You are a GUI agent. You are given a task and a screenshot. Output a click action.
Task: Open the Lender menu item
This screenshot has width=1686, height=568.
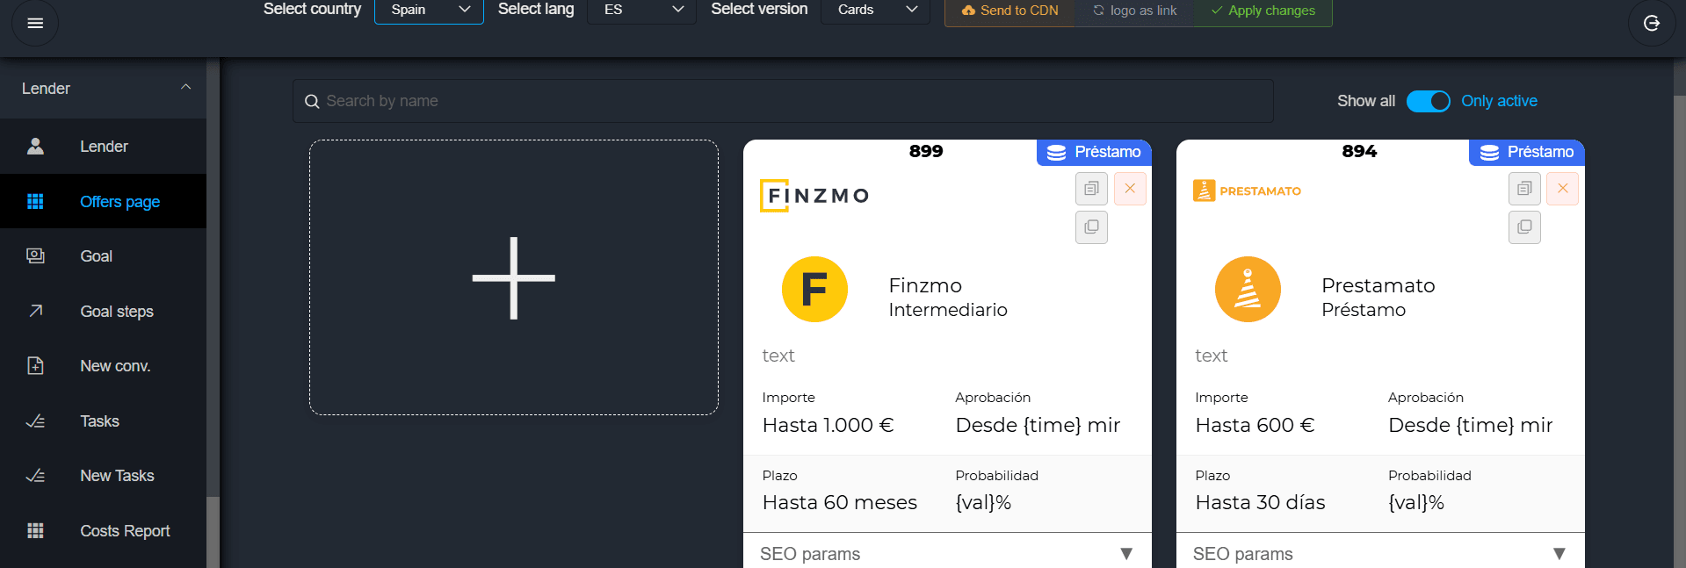pyautogui.click(x=103, y=147)
